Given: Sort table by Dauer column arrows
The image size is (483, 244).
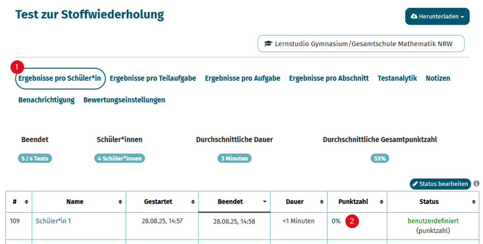Looking at the screenshot, I should point(321,202).
